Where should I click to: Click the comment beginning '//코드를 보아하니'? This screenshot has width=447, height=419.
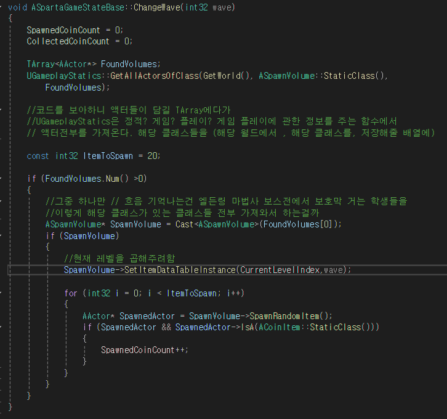[129, 110]
